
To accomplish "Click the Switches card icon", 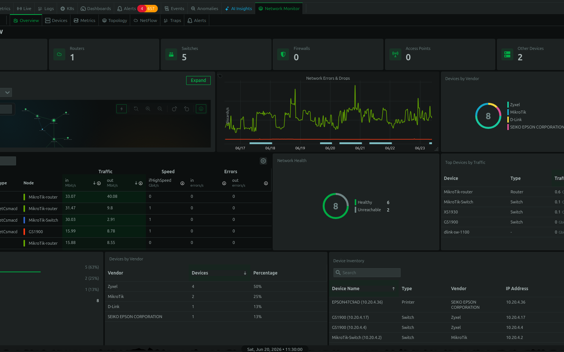I will click(171, 54).
